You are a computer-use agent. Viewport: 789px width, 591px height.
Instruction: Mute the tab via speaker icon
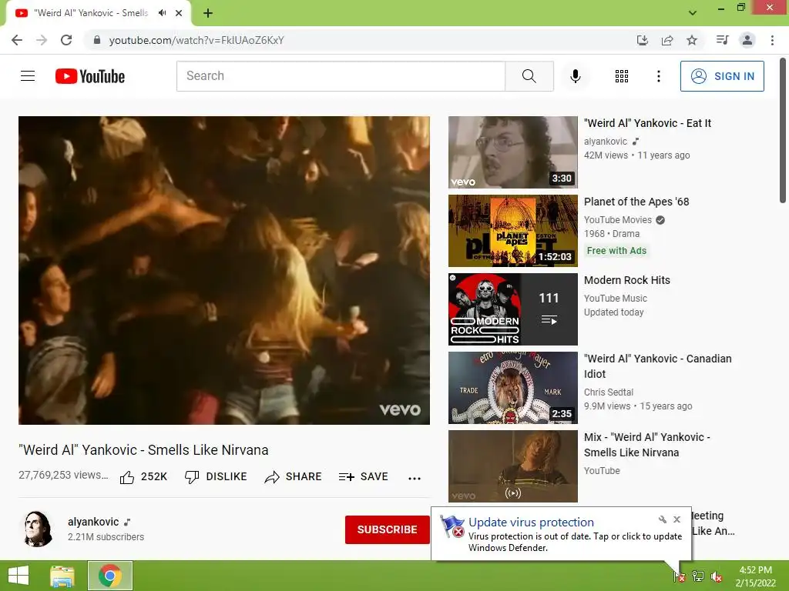tap(162, 13)
